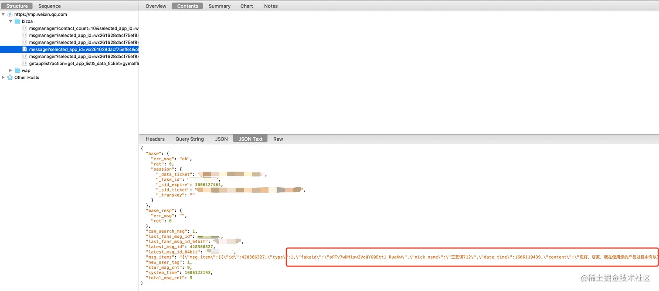Select the getapplist?action=get_app_list request
Viewport: 659px width, 291px height.
(84, 64)
